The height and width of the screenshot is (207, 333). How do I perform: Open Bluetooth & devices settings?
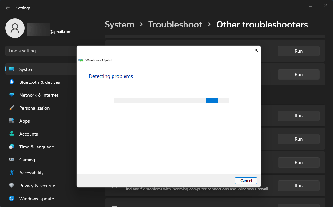point(40,82)
